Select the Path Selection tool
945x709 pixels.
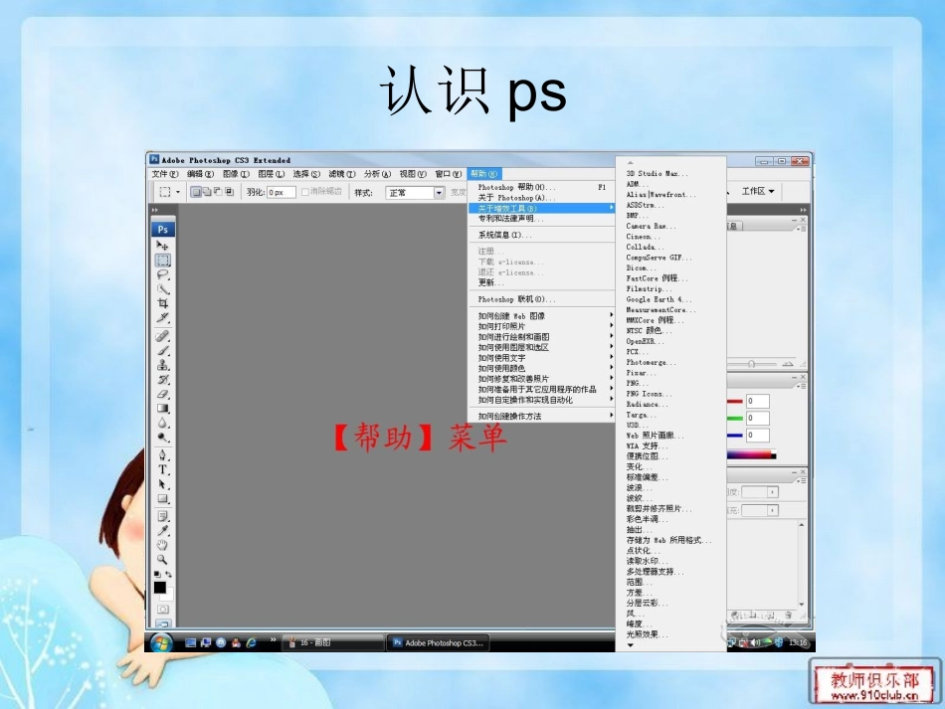click(163, 484)
